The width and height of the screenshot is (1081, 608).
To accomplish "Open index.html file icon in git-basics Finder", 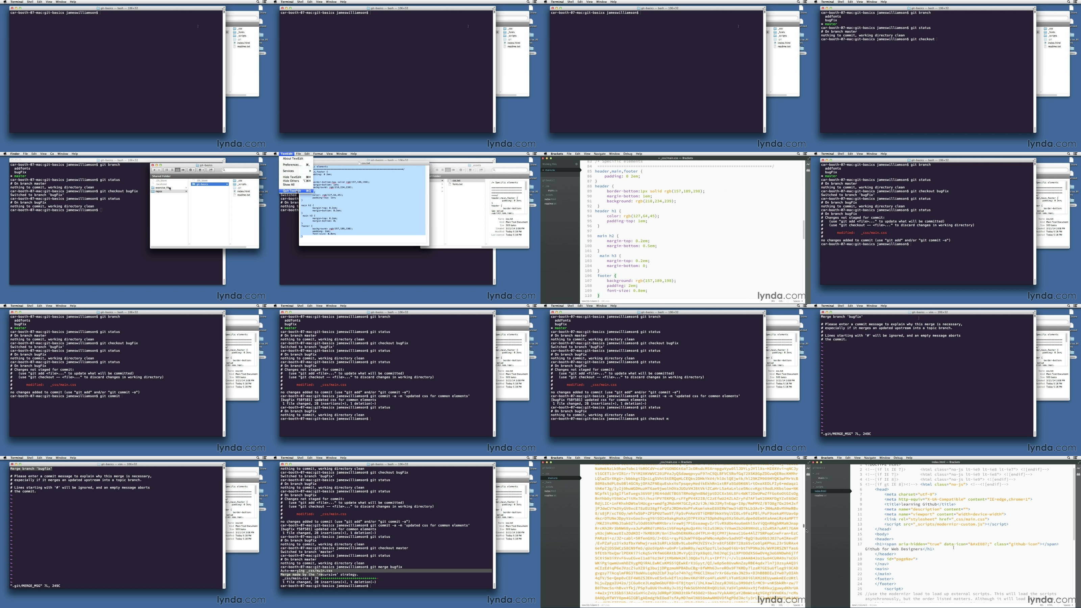I will point(235,191).
